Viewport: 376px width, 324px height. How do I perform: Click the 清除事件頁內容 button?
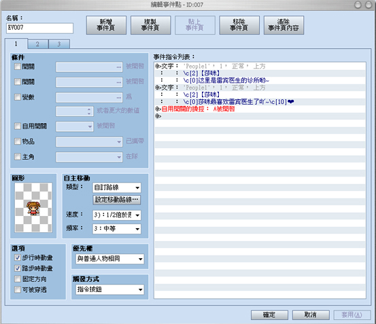pos(284,25)
